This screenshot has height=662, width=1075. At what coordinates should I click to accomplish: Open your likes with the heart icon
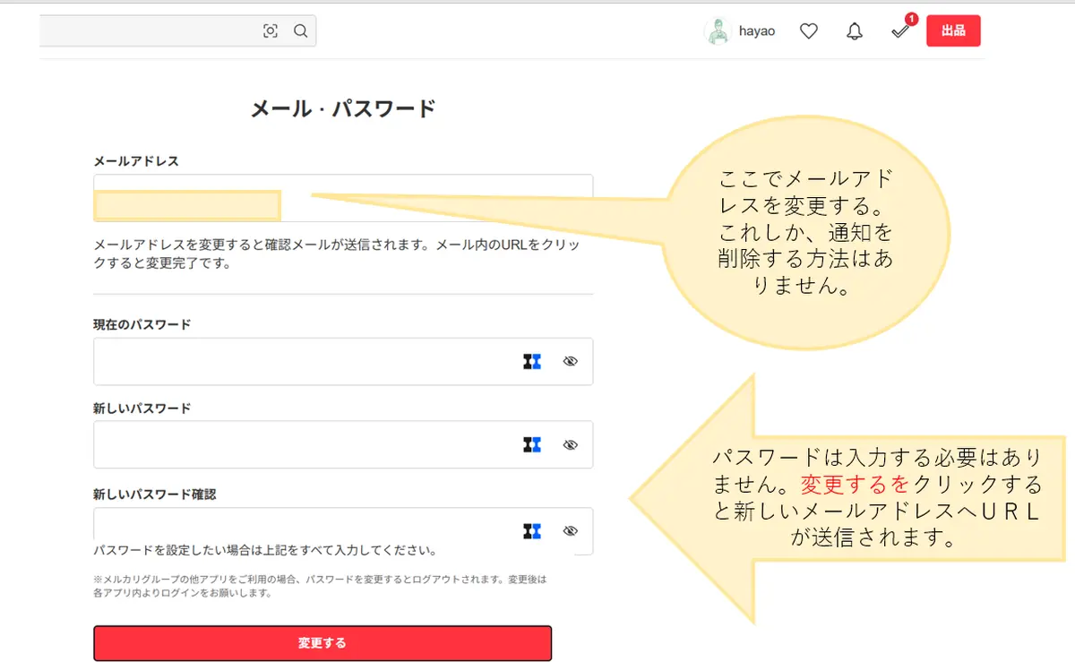click(x=808, y=30)
